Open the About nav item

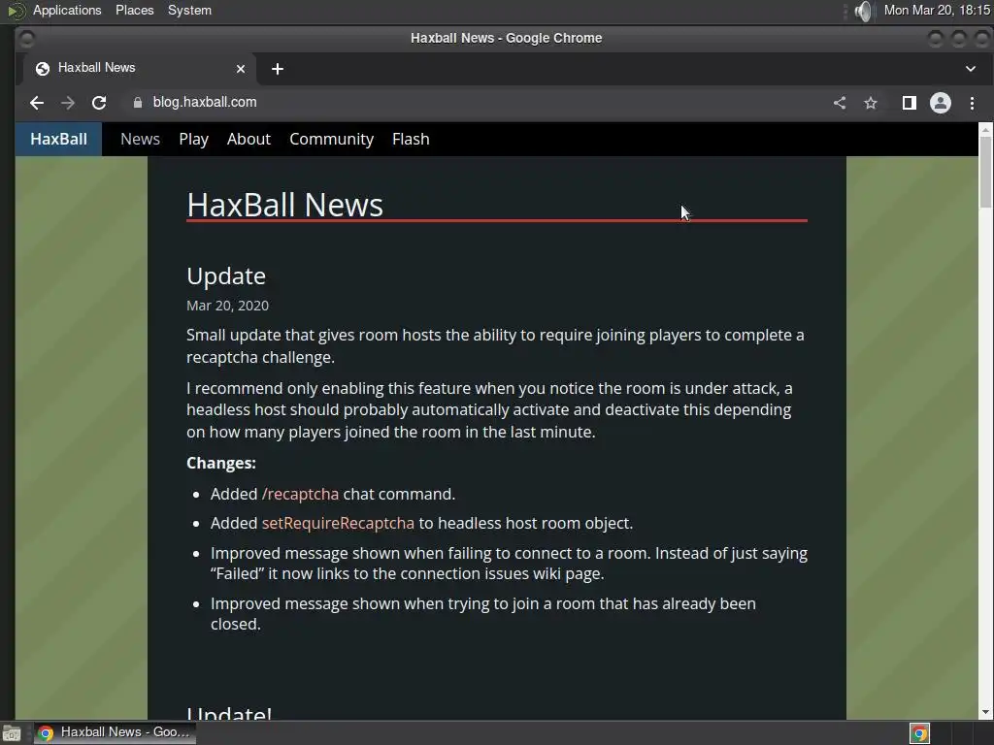point(248,139)
